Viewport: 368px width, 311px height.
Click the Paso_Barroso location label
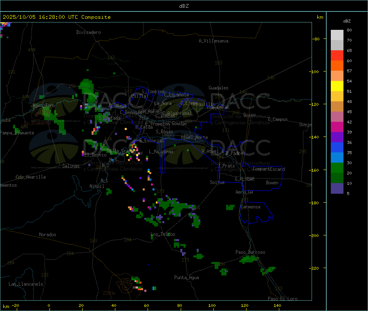pos(250,252)
